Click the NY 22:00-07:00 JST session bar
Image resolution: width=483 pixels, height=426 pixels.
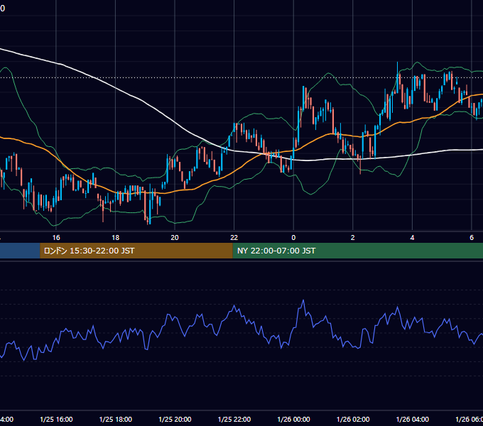(357, 251)
